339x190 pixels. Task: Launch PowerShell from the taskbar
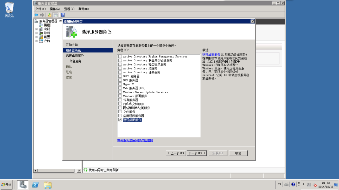click(x=35, y=185)
